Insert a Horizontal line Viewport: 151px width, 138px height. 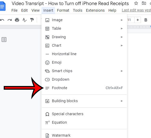pos(84,54)
